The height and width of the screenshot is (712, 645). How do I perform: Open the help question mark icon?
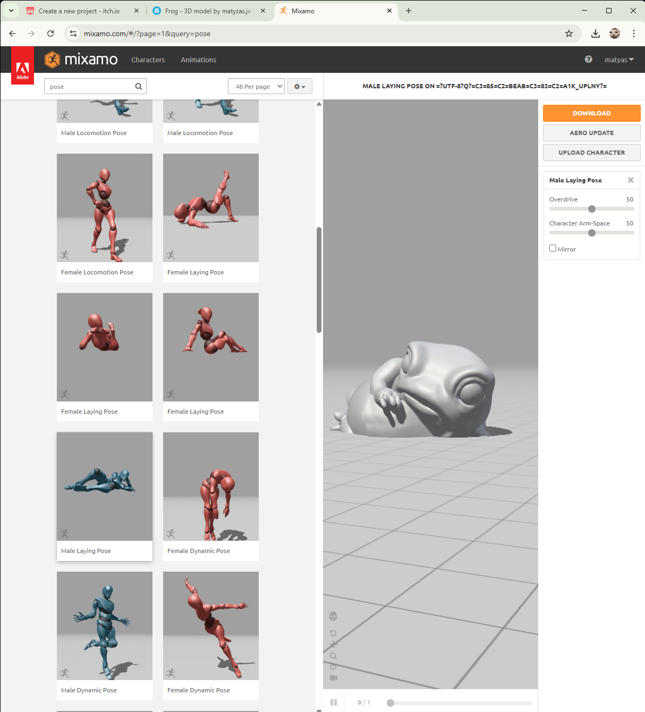pyautogui.click(x=588, y=60)
